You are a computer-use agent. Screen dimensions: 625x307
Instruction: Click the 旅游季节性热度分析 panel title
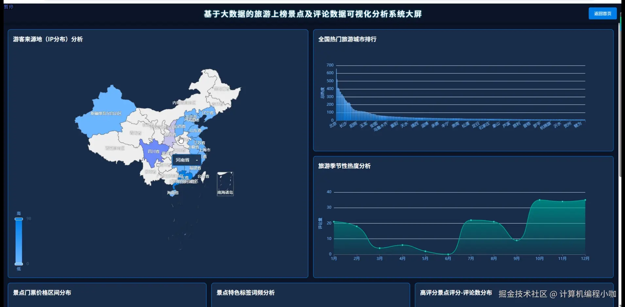(344, 166)
